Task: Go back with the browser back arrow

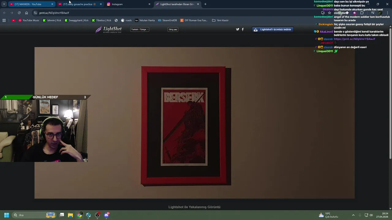Action: click(x=4, y=13)
